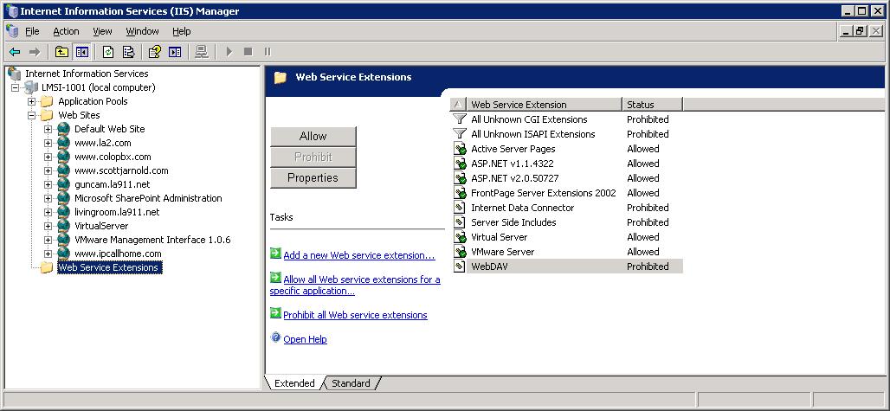The height and width of the screenshot is (411, 890).
Task: Select the FrontPage Server Extensions 2002 row
Action: (568, 193)
